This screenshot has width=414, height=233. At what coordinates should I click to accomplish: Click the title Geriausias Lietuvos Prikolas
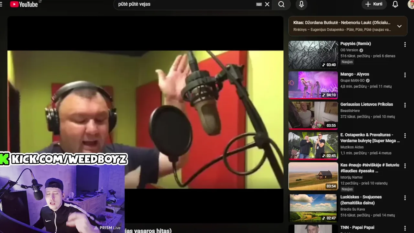click(366, 104)
